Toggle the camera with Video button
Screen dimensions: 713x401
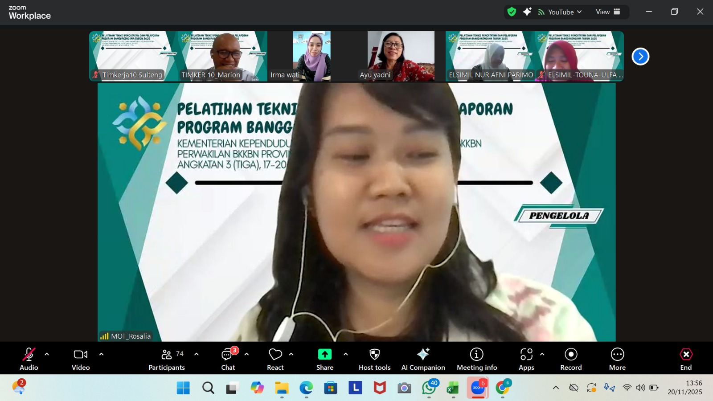click(x=81, y=359)
